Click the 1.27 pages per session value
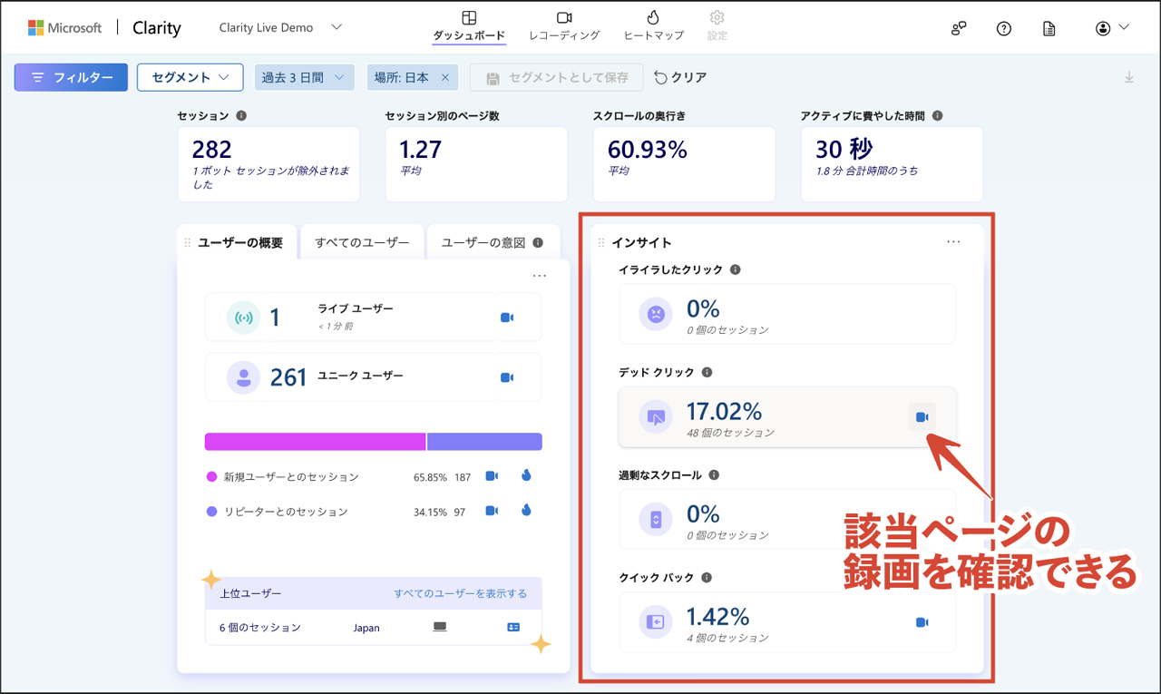Image resolution: width=1161 pixels, height=694 pixels. pos(421,149)
